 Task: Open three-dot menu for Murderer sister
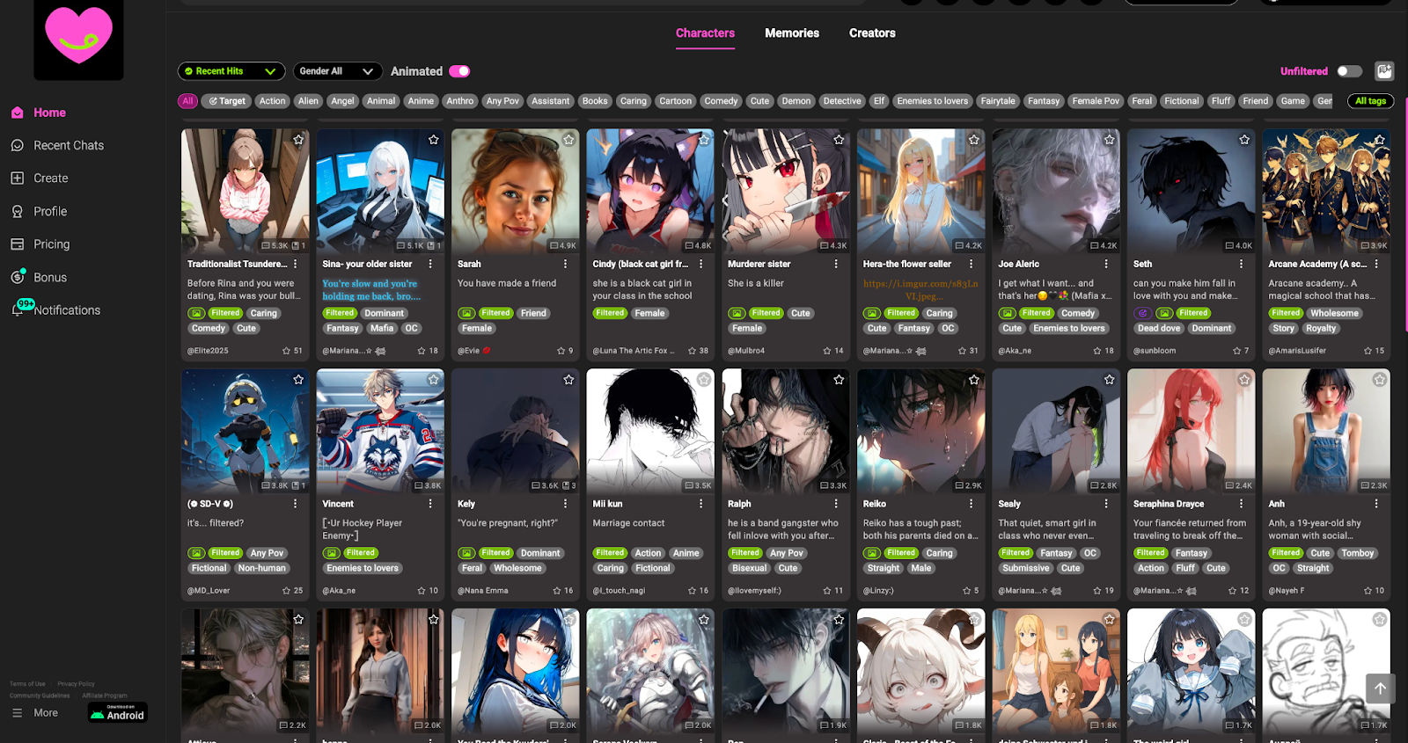tap(836, 264)
